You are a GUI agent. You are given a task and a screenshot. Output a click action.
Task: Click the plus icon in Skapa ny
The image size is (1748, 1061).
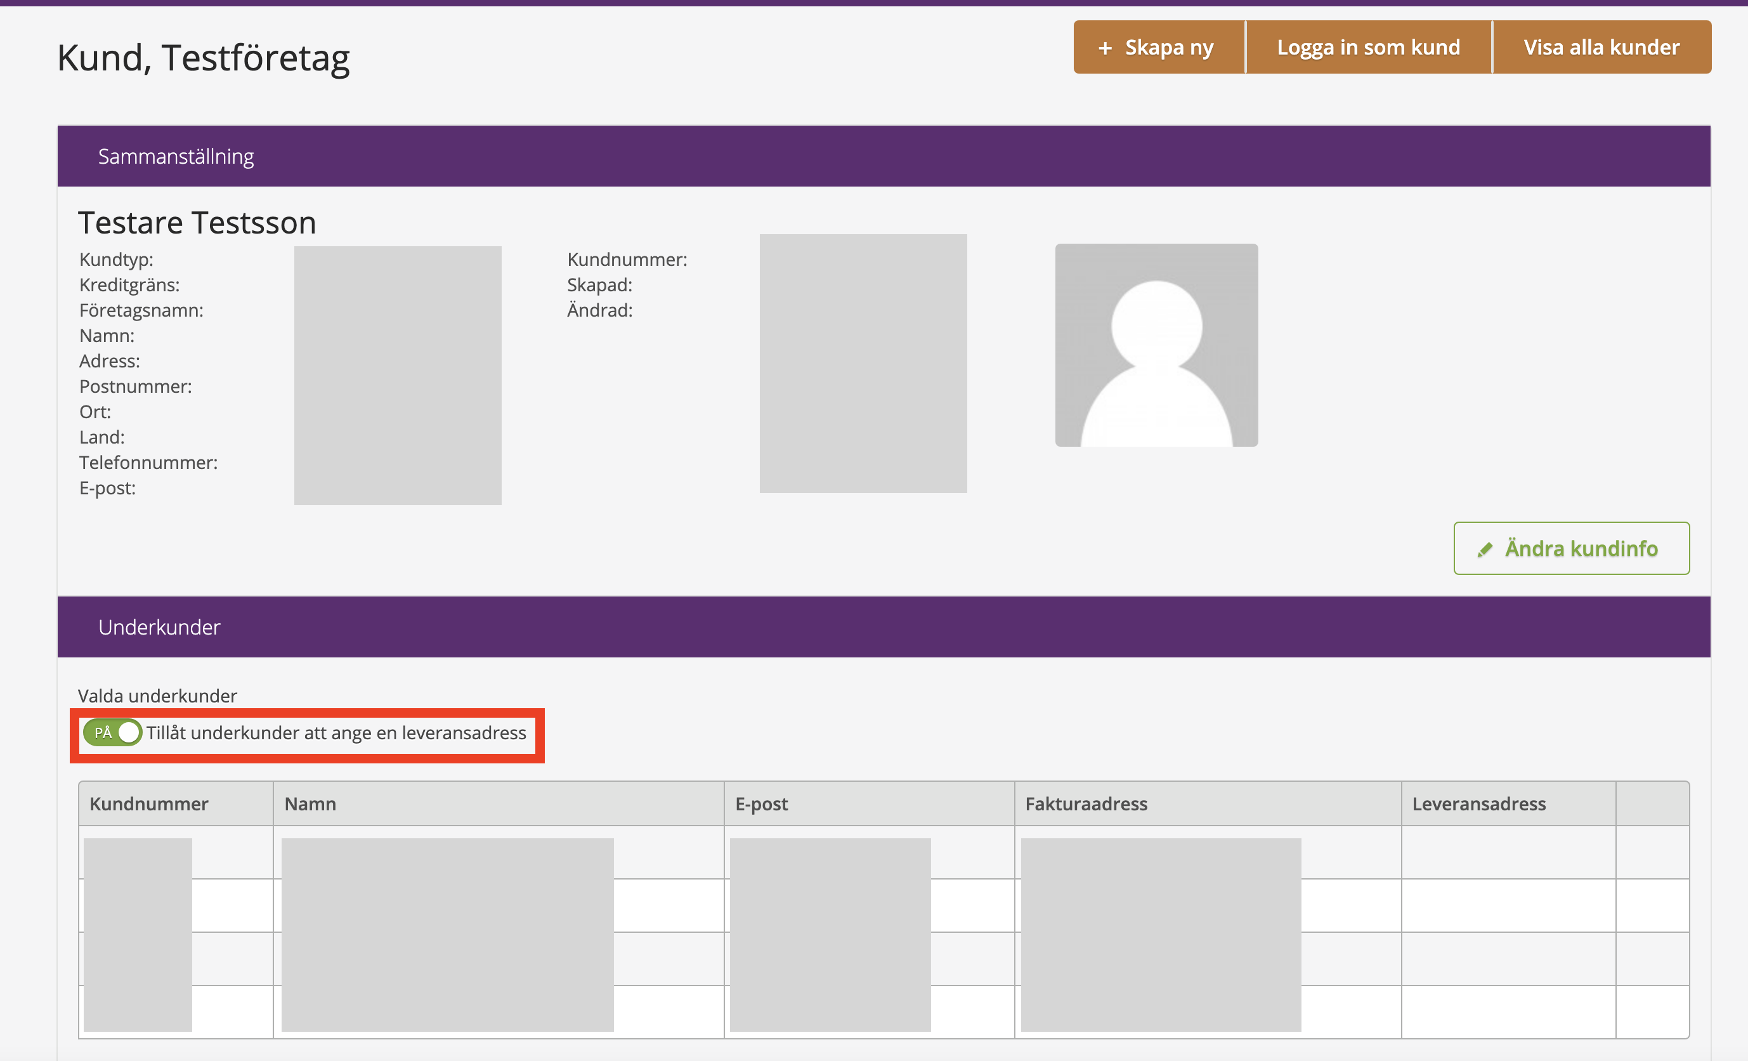[x=1105, y=48]
